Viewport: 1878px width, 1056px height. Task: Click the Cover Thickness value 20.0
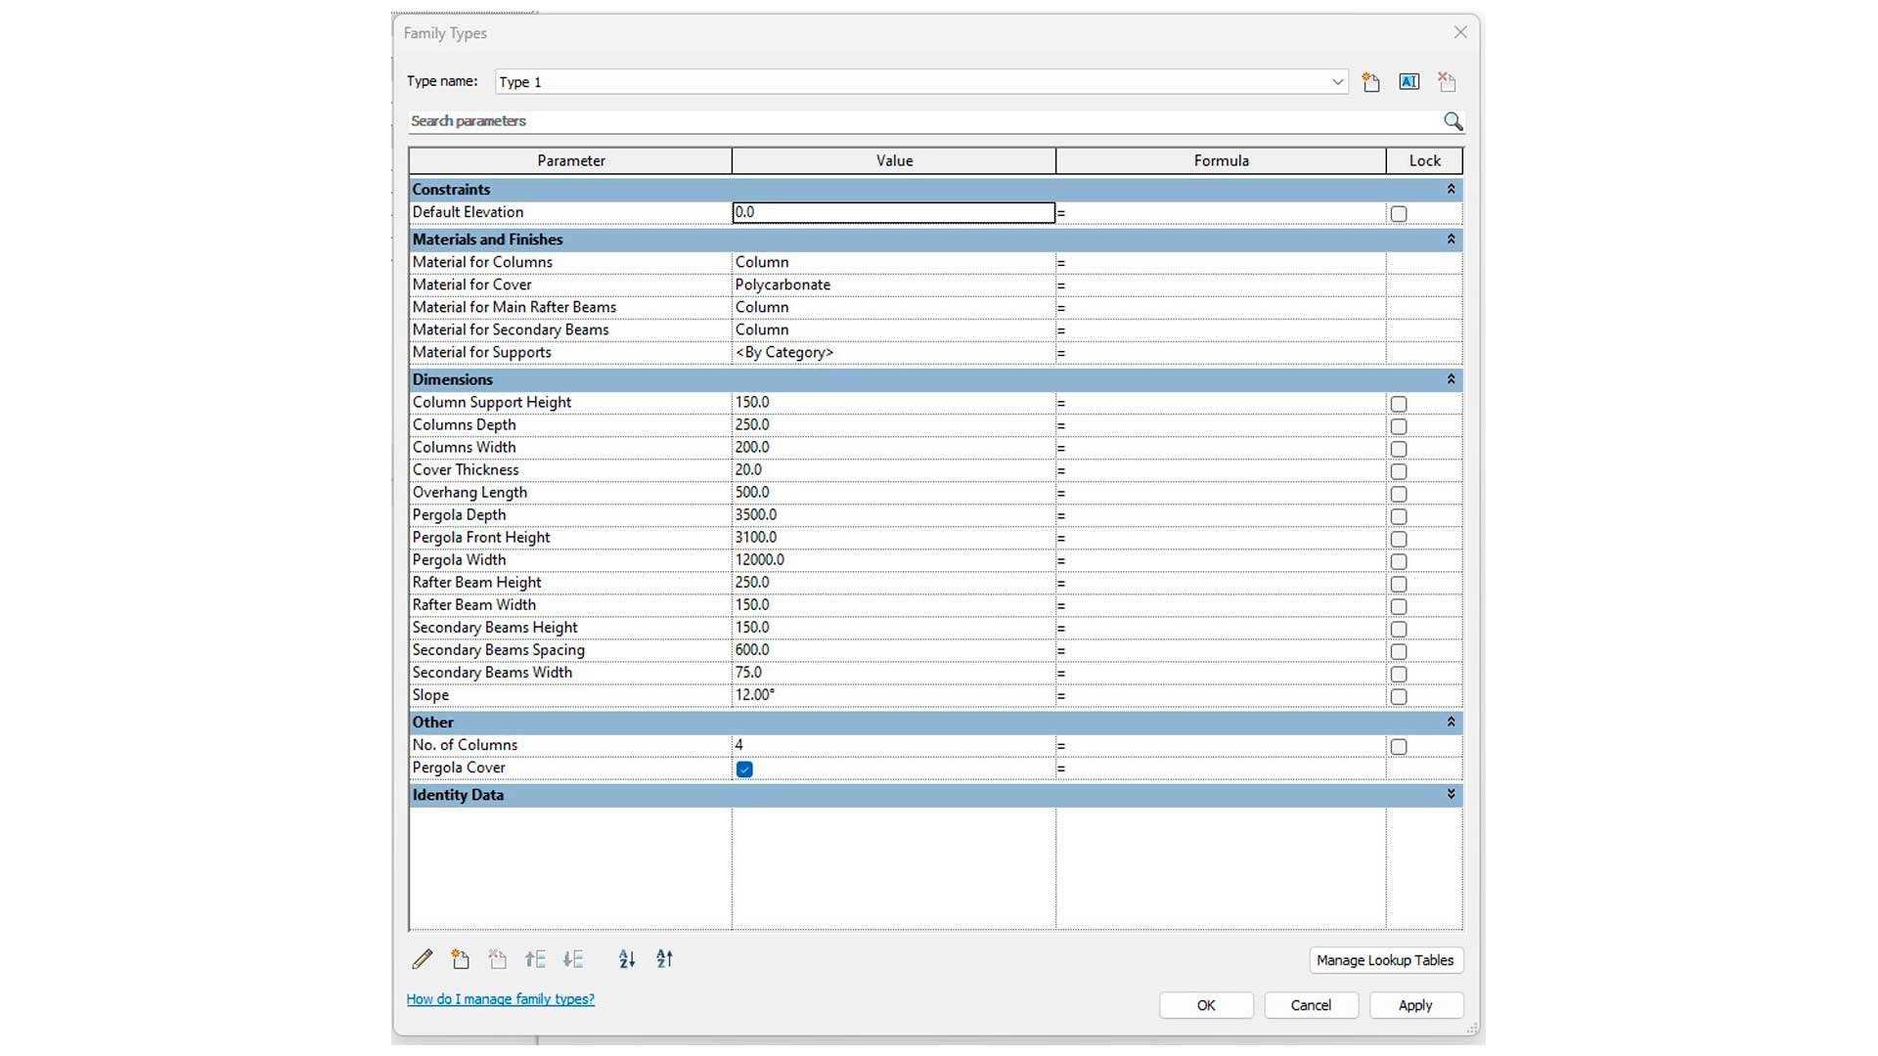point(893,470)
